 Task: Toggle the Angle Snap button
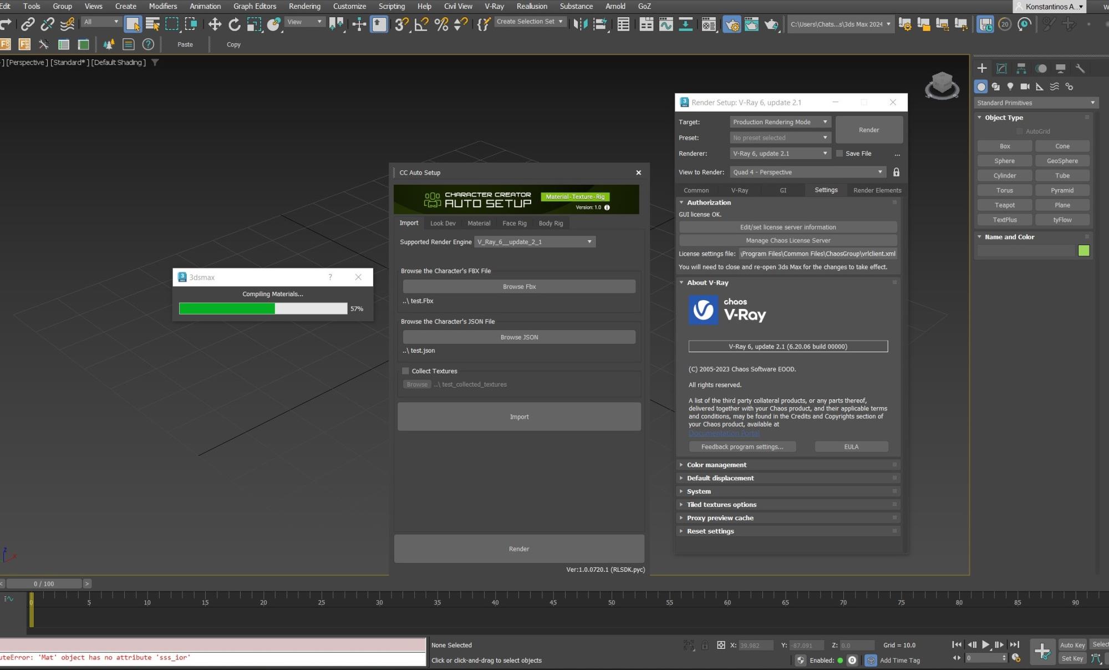click(421, 24)
